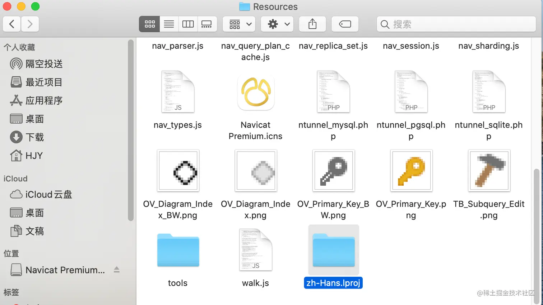543x305 pixels.
Task: Select the OV_Diagram_Index_BW.png thumbnail
Action: tap(178, 171)
